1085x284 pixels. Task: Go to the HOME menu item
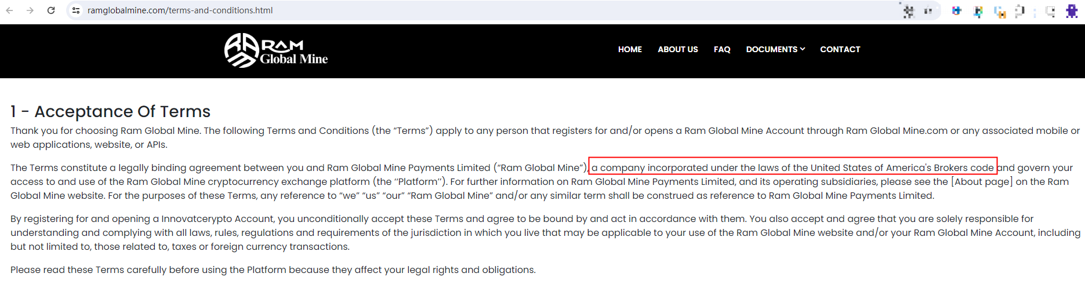pos(630,49)
